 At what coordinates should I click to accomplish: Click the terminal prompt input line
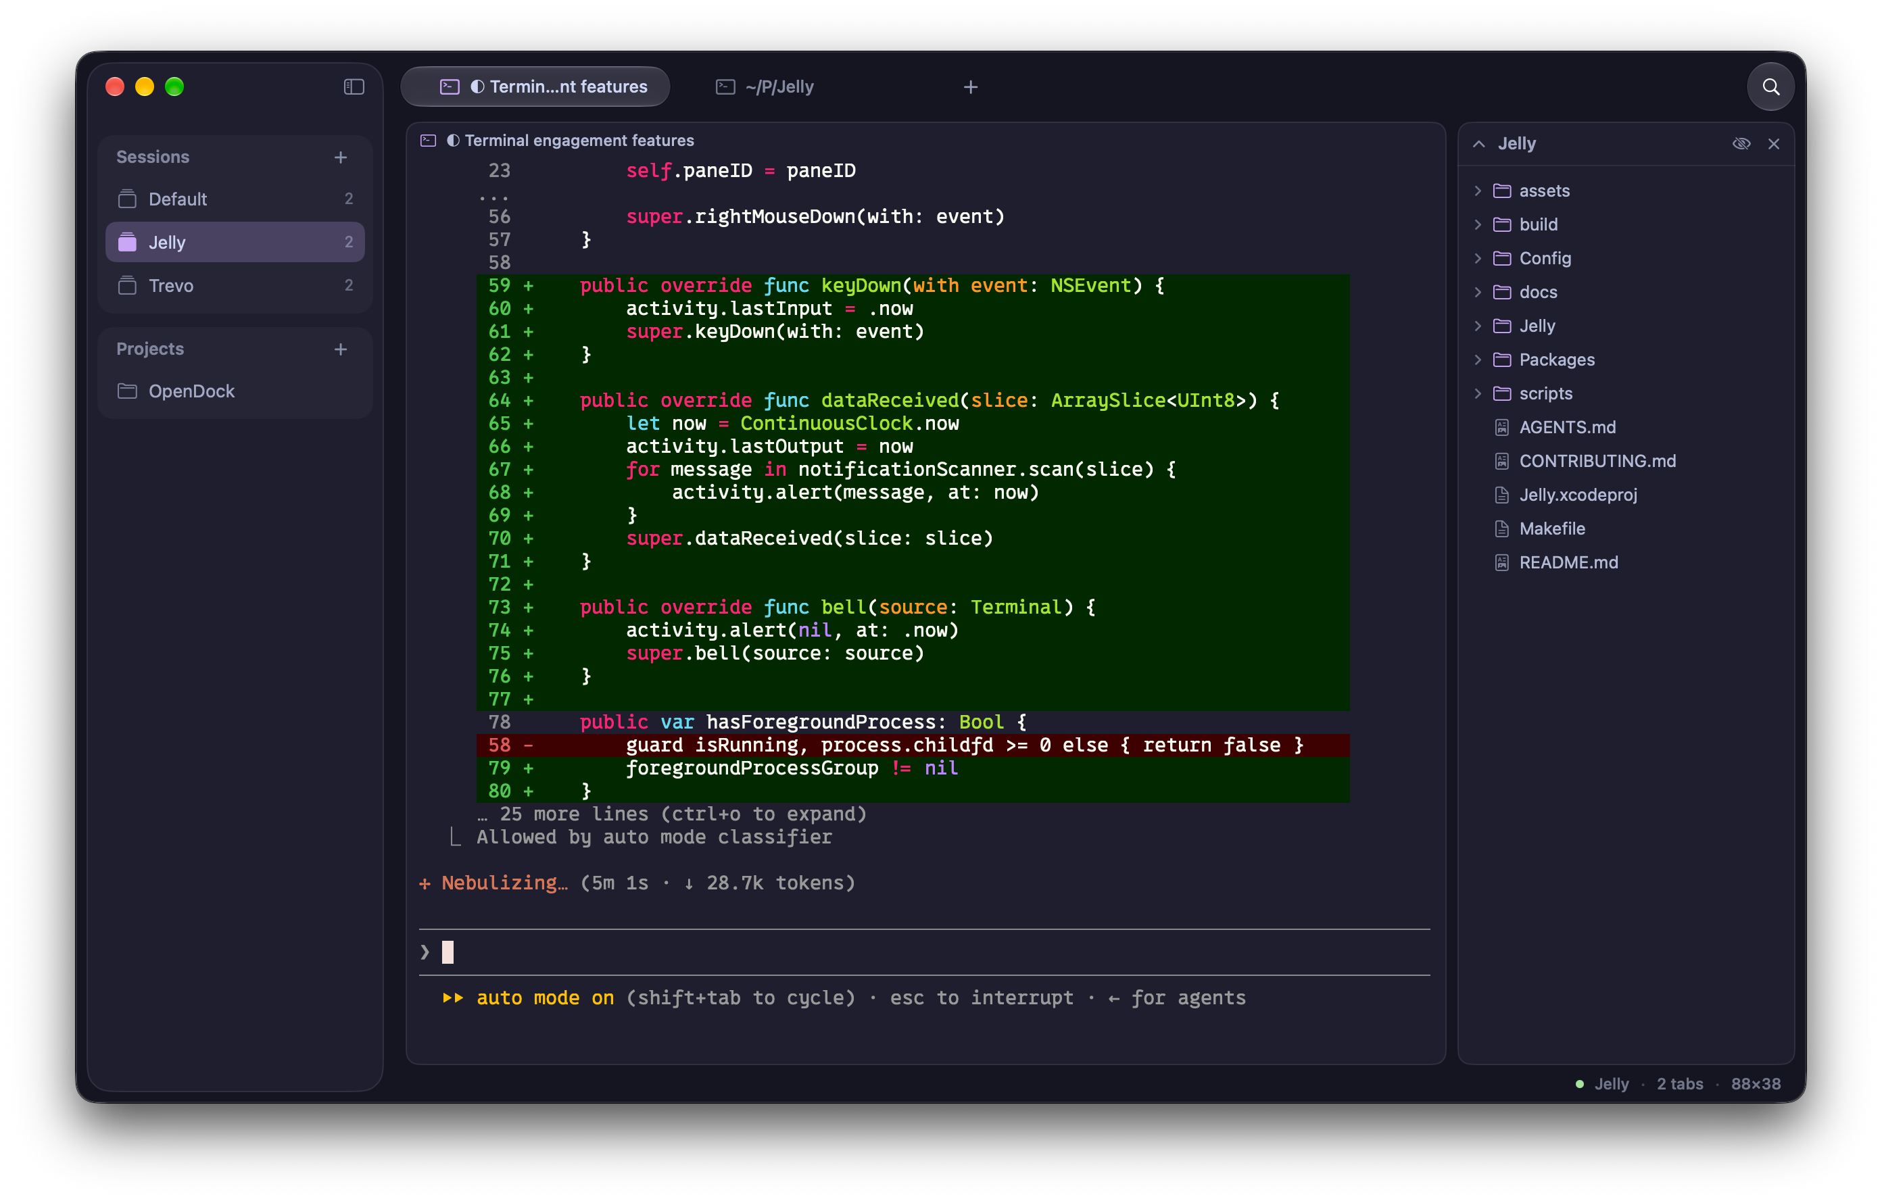pos(925,952)
